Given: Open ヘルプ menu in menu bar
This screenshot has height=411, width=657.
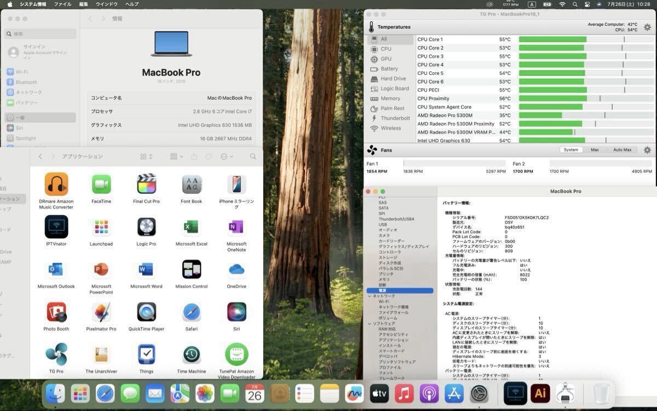Looking at the screenshot, I should (132, 4).
